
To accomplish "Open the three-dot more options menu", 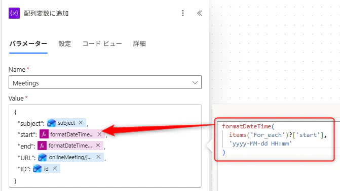I will pos(183,13).
